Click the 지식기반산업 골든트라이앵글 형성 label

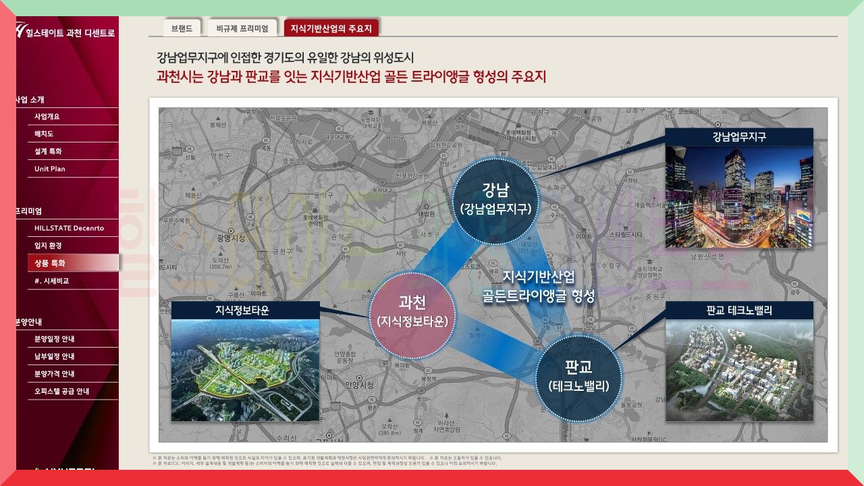pos(539,286)
